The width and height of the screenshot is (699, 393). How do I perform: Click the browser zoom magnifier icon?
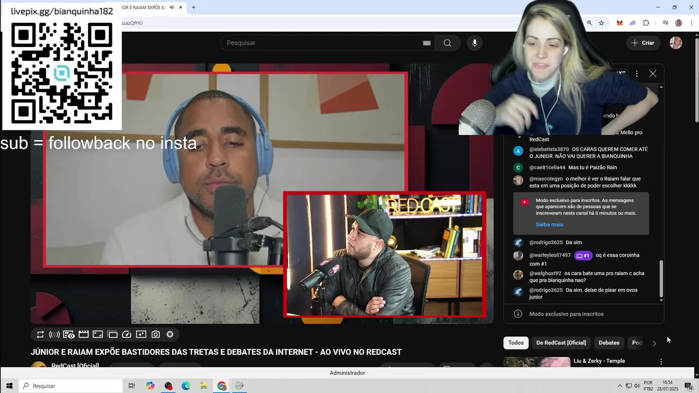coord(589,23)
